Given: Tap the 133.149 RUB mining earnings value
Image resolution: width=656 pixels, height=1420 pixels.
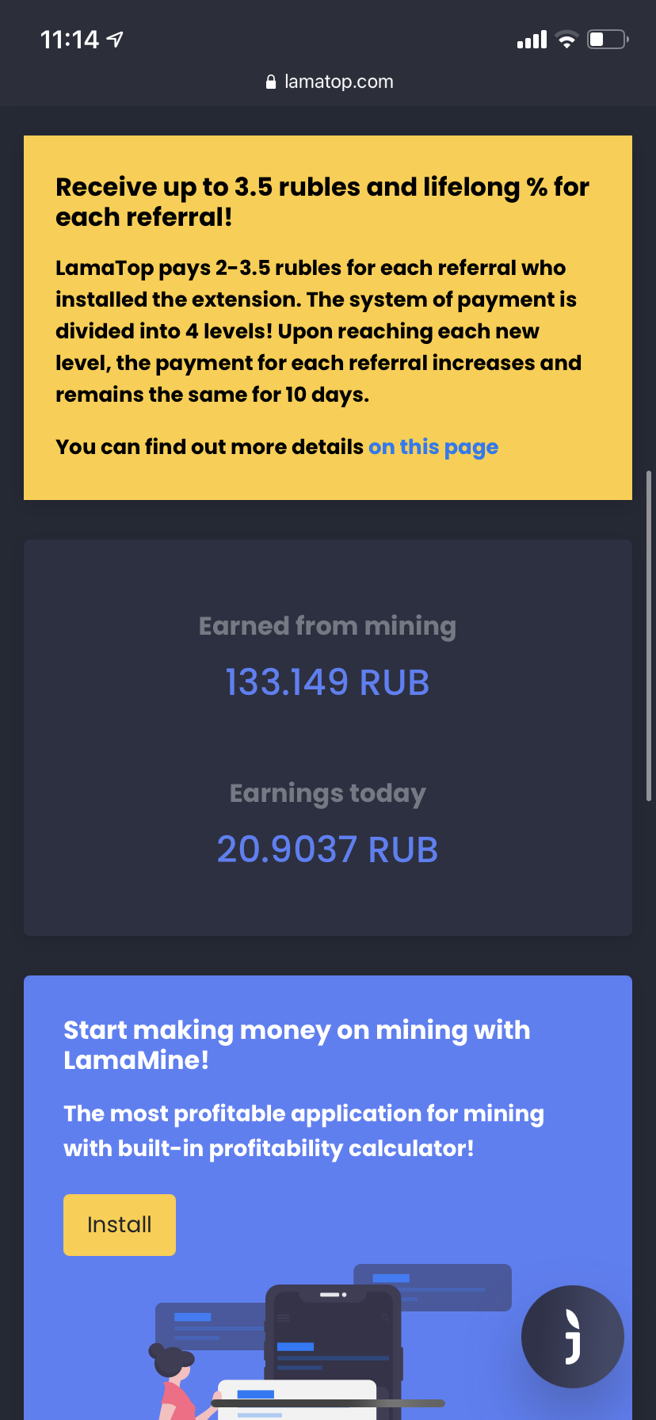Looking at the screenshot, I should (x=327, y=682).
